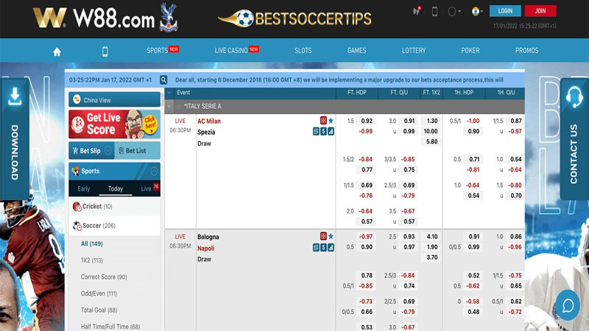Open the LOTTERY menu
This screenshot has width=589, height=331.
pyautogui.click(x=414, y=50)
